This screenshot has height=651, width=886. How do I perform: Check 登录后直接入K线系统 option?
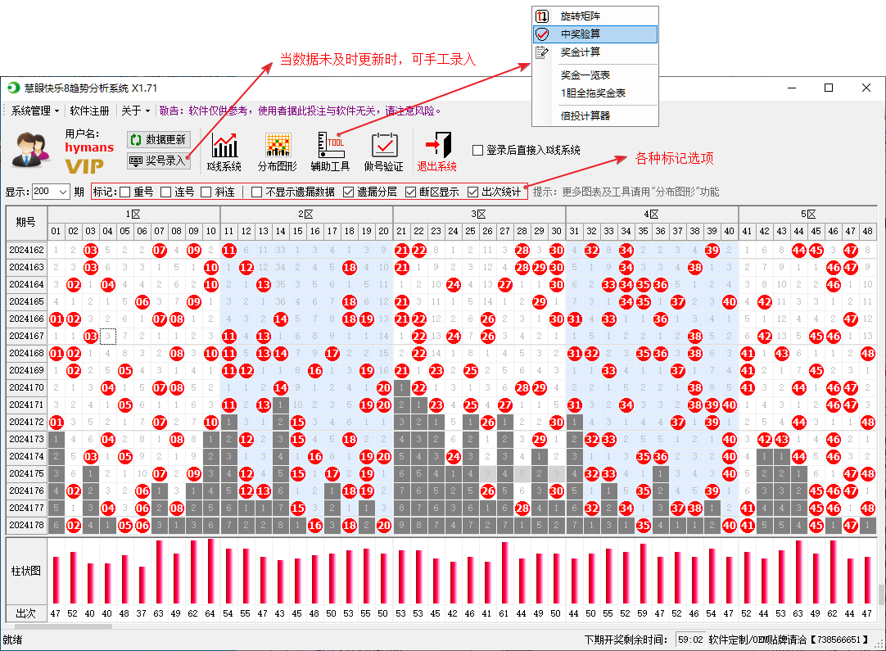(x=478, y=151)
